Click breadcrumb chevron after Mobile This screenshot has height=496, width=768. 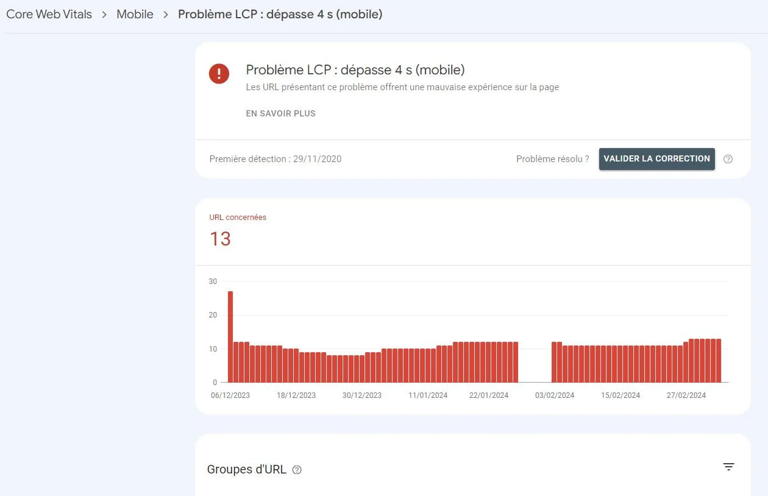pyautogui.click(x=165, y=15)
